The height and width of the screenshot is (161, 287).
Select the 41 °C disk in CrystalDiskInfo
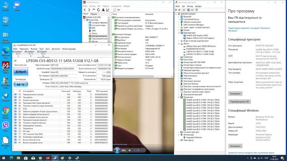(x=30, y=54)
